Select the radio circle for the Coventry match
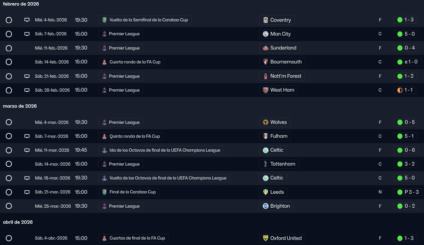 click(x=9, y=20)
